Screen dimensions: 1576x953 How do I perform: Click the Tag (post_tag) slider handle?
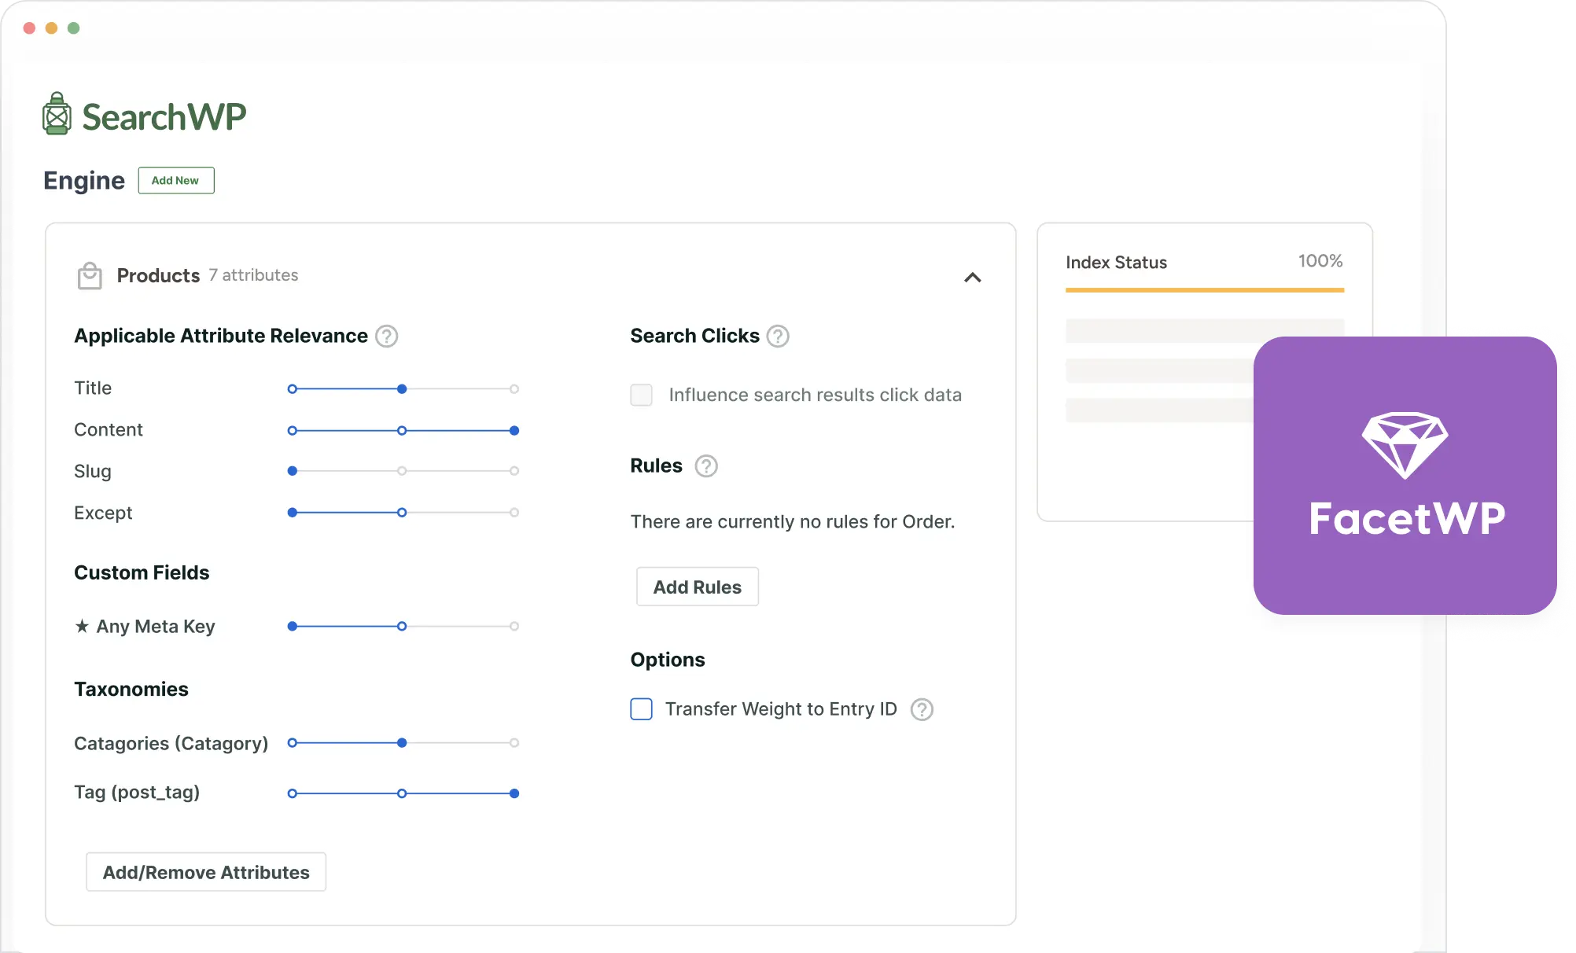[514, 793]
